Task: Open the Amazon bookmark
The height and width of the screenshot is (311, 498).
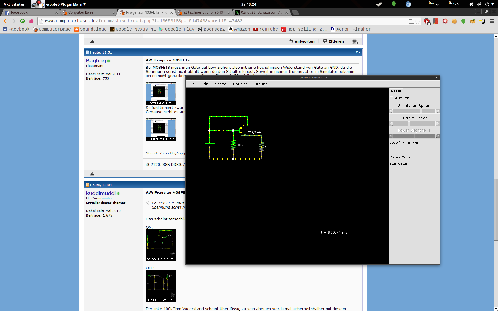Action: point(239,29)
